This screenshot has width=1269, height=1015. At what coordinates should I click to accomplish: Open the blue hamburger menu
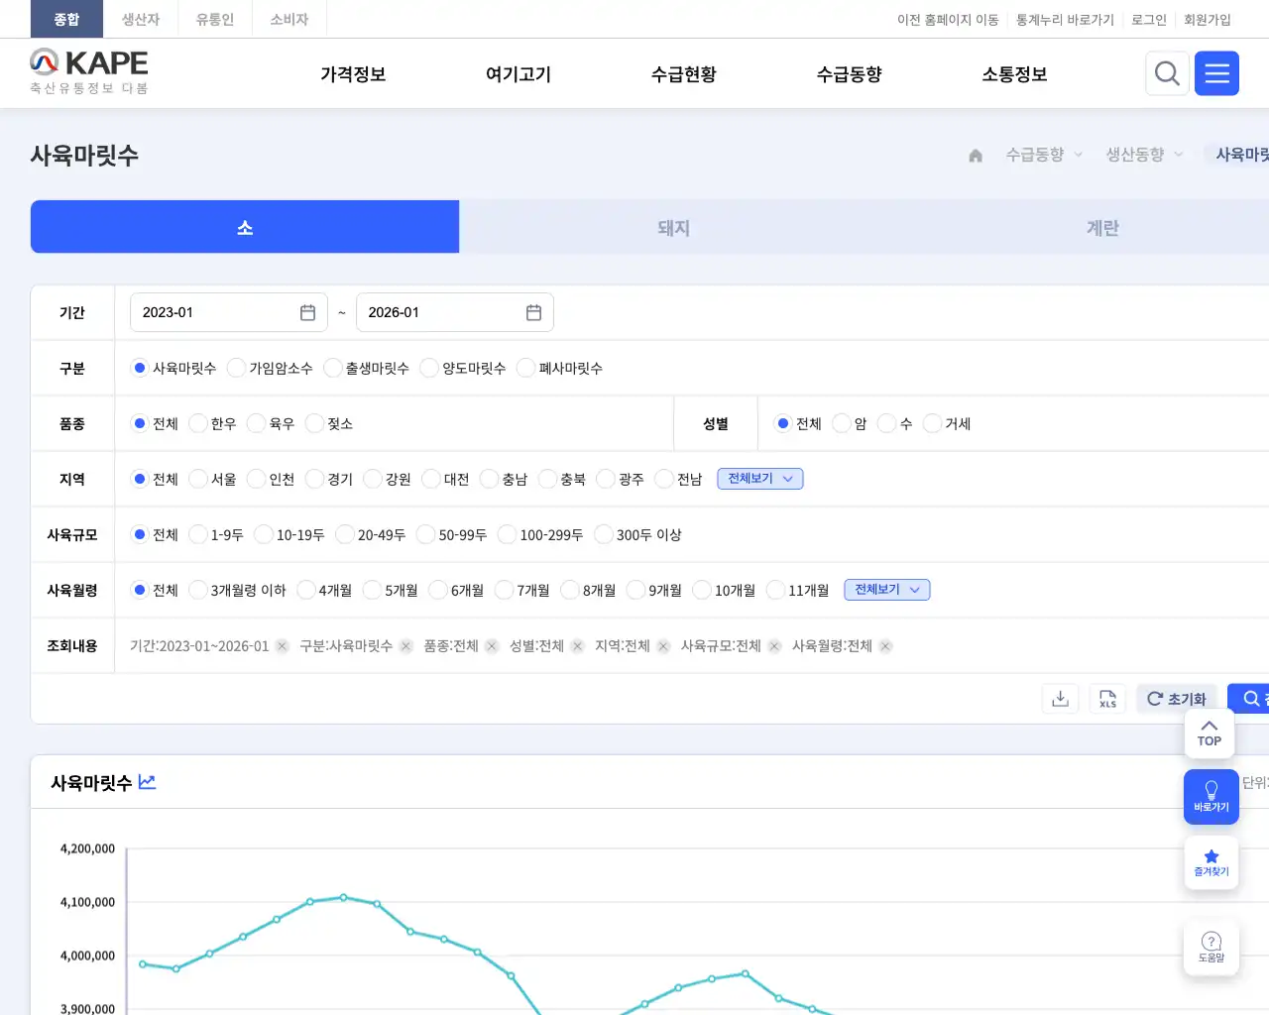tap(1216, 72)
